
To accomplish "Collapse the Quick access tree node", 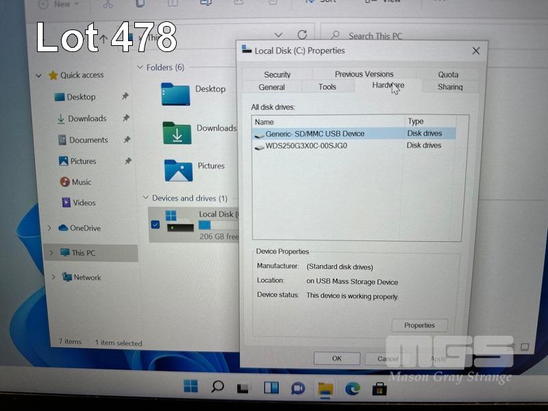I will coord(39,75).
